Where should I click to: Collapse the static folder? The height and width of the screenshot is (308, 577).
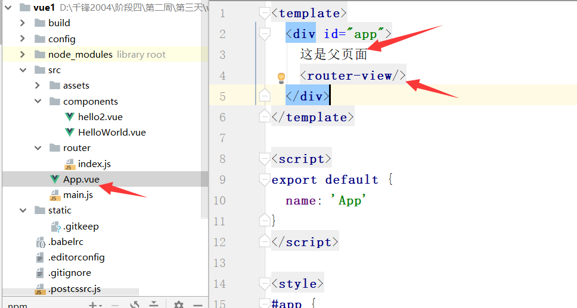pos(23,210)
